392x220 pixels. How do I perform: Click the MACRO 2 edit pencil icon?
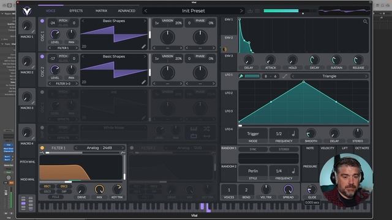33,67
